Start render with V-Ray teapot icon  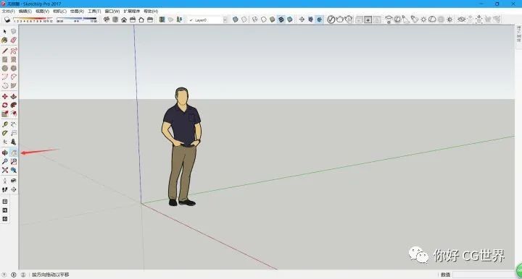339,20
